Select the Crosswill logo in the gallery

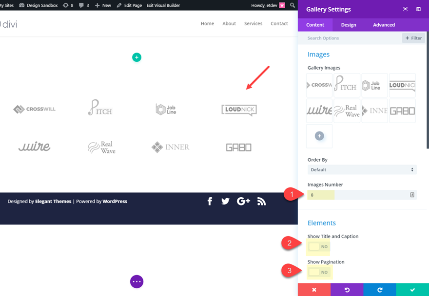(35, 109)
